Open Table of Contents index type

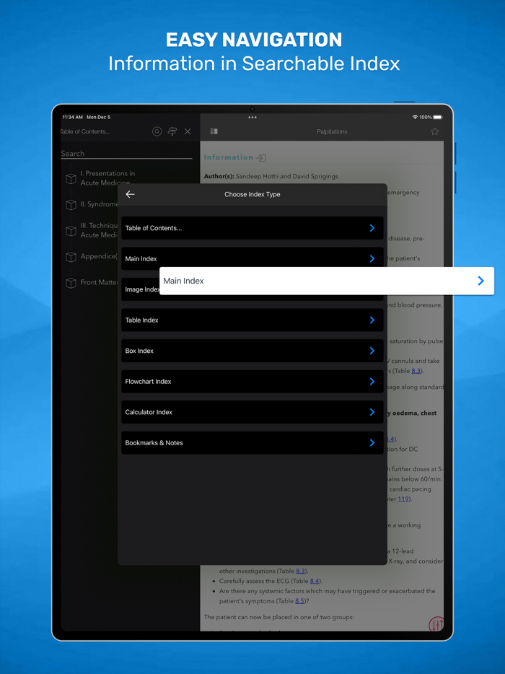point(252,228)
